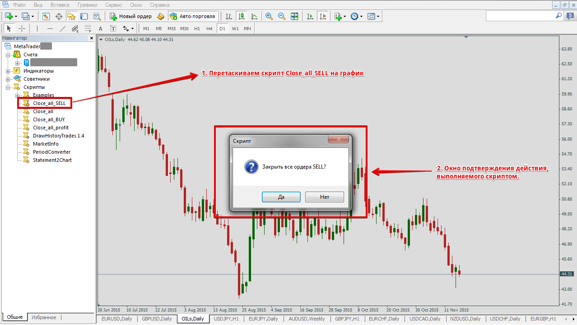Open the chat notifications bubble icon
Viewport: 577px width, 325px height.
(570, 15)
